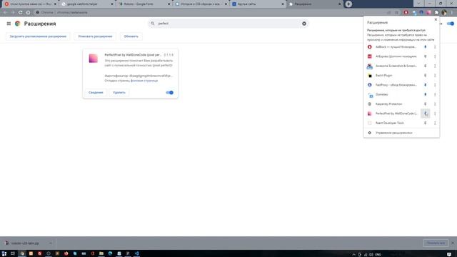This screenshot has width=457, height=257.
Task: Click 'Упаковать расширение' button
Action: [x=95, y=36]
